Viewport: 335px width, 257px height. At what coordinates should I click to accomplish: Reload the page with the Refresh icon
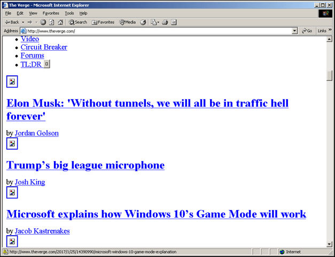tap(52, 22)
